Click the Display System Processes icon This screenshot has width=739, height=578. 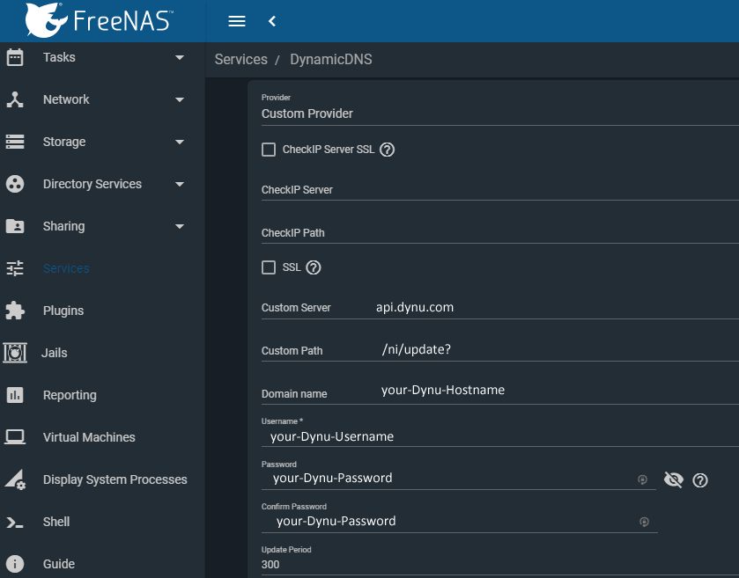(x=15, y=479)
